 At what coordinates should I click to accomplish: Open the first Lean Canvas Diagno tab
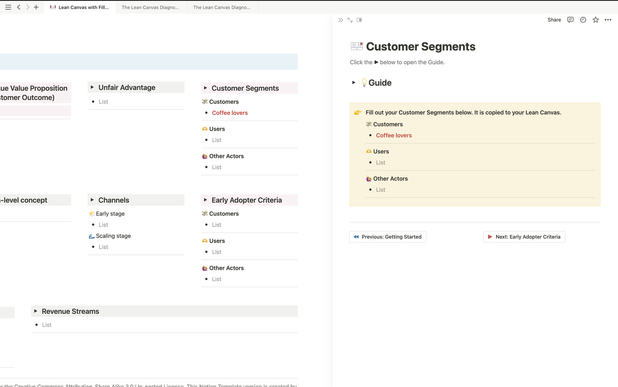[x=150, y=7]
